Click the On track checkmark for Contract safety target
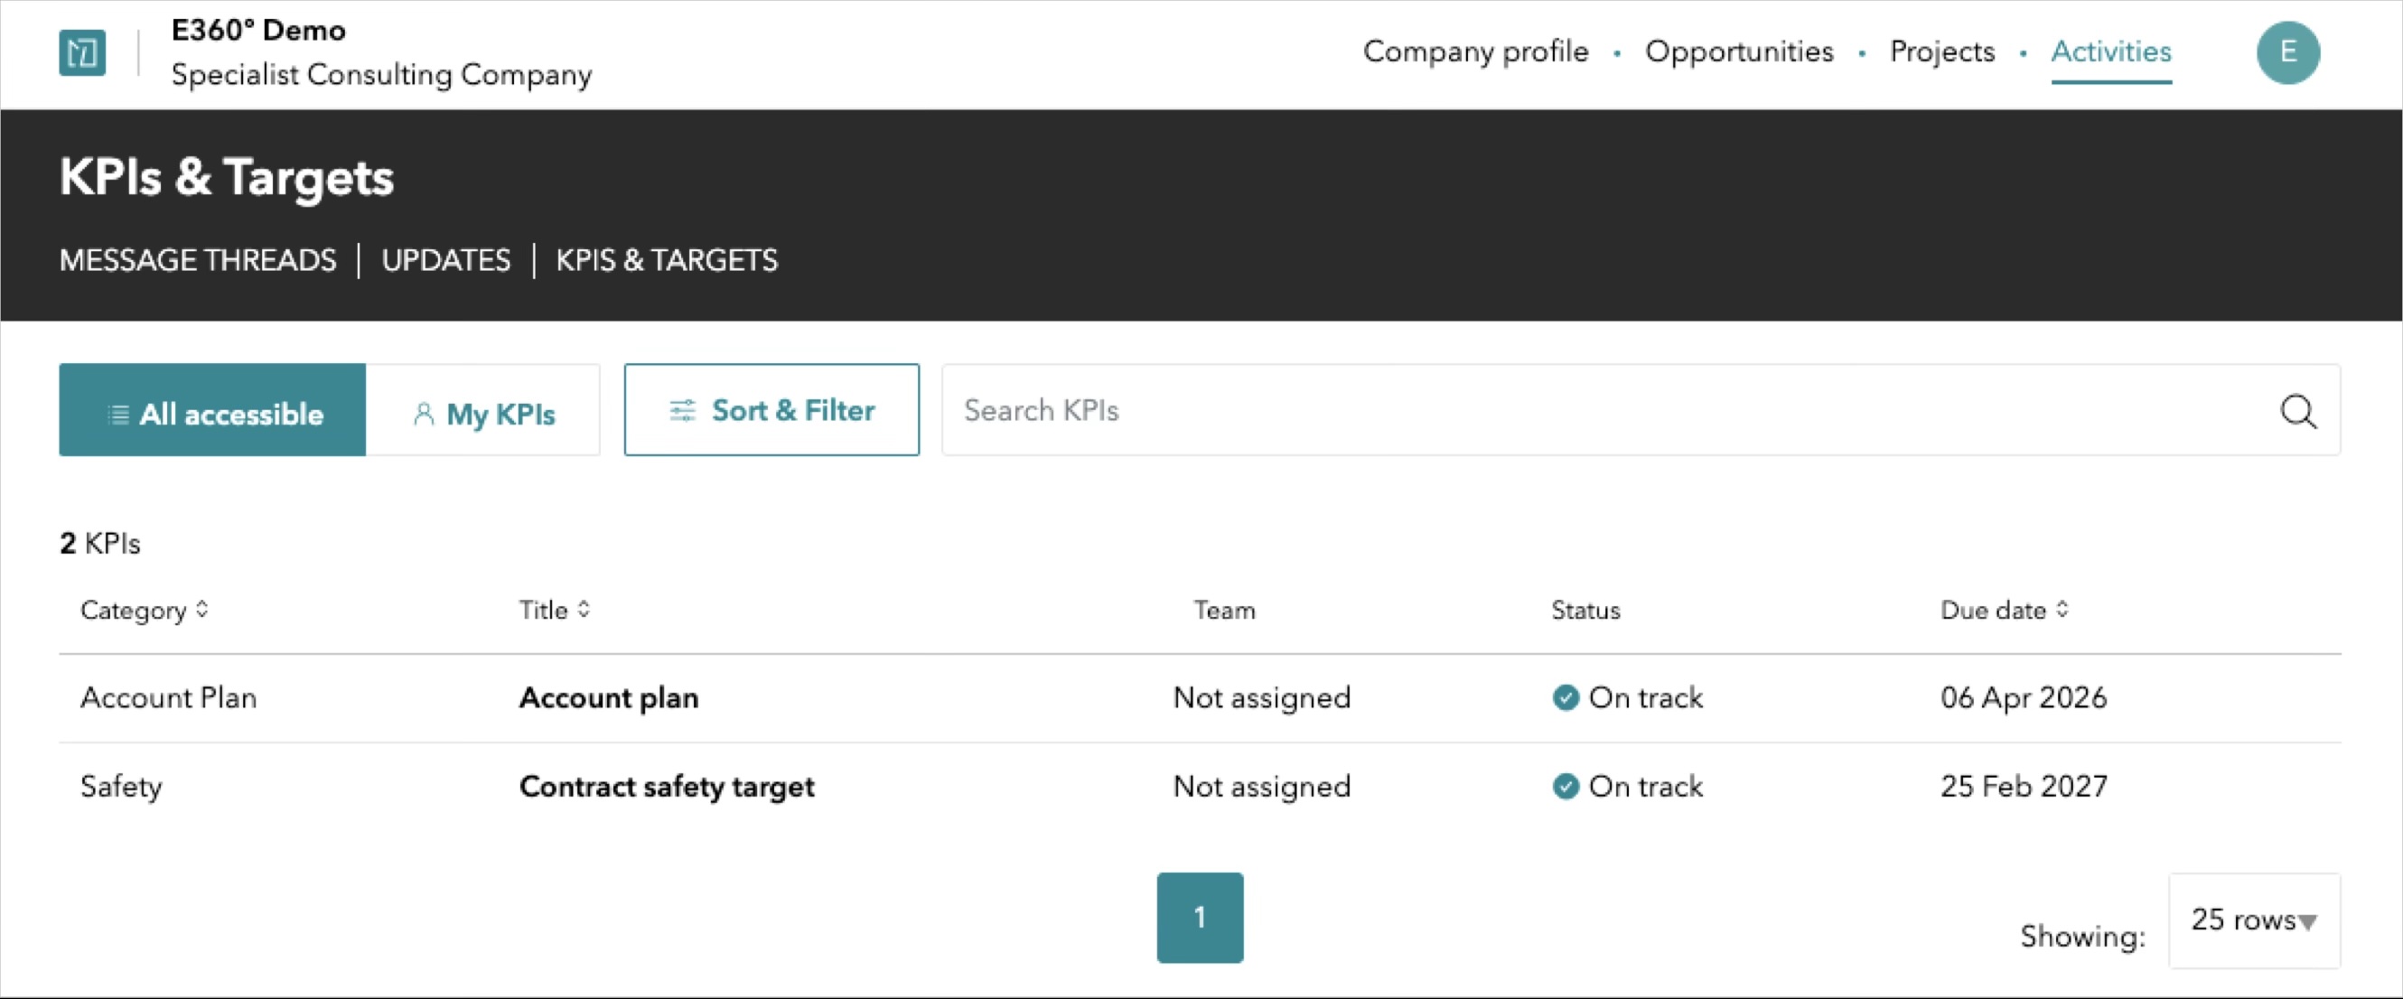Viewport: 2403px width, 999px height. (x=1566, y=786)
